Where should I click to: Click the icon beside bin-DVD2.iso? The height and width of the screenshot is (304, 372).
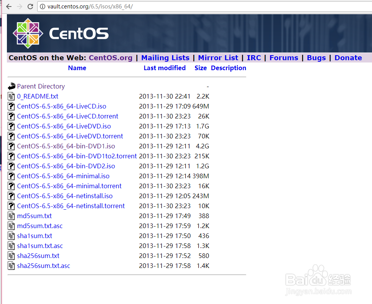(x=11, y=166)
